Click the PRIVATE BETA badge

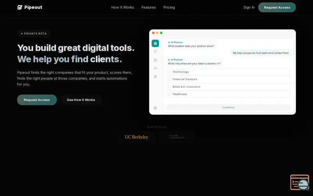click(x=34, y=34)
